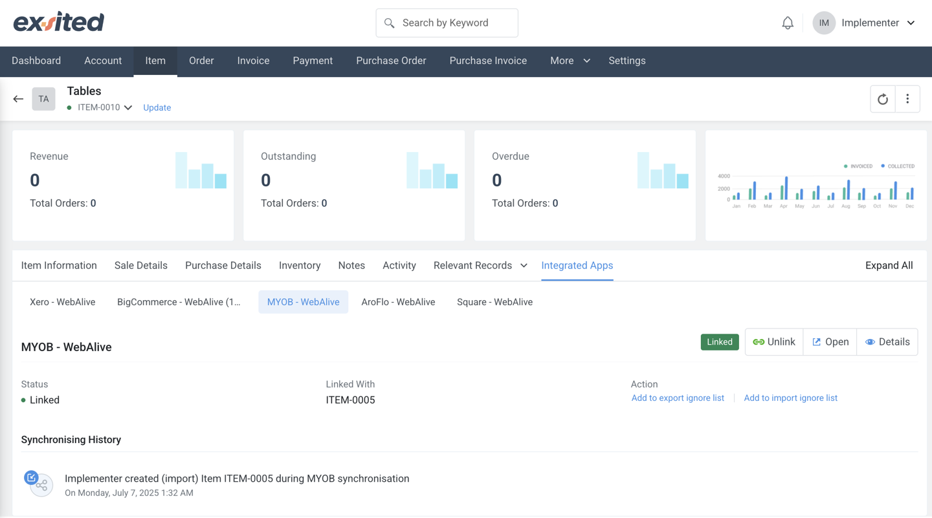Screen dimensions: 932x518
Task: Select the Xero - WebAlive integration
Action: point(63,302)
